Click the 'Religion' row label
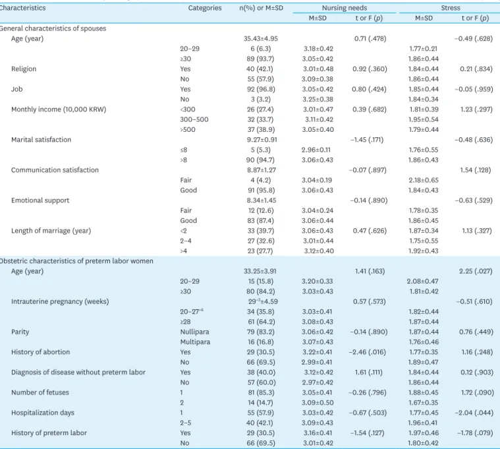Viewport: 500px width, 449px height. (24, 69)
